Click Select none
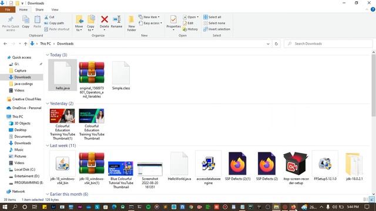The width and height of the screenshot is (376, 211). (214, 23)
